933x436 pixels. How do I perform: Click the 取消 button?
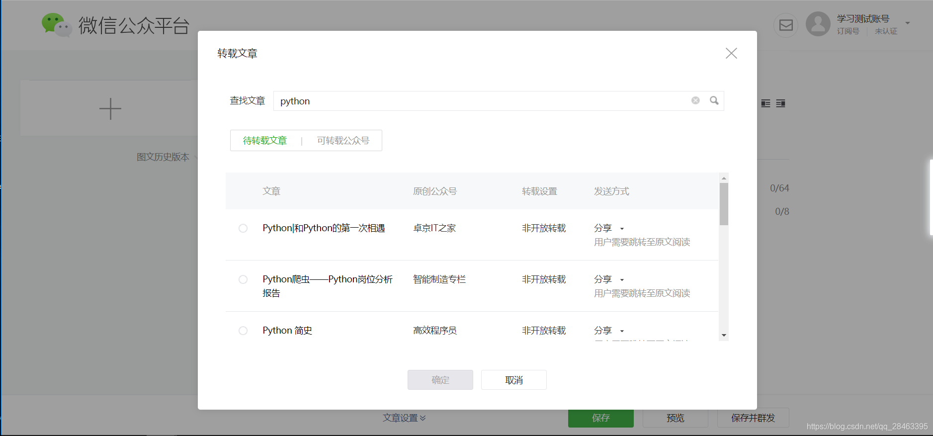coord(514,380)
